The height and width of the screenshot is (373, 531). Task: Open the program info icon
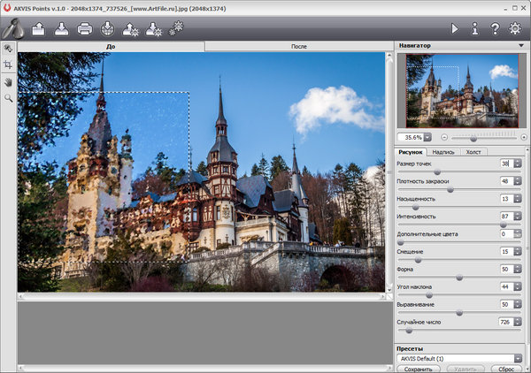click(475, 29)
